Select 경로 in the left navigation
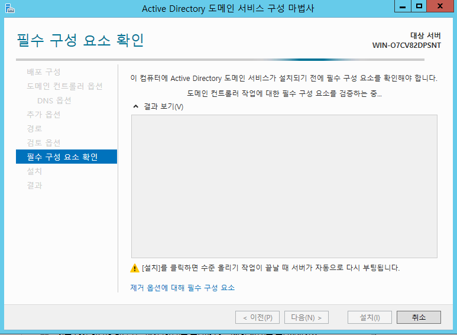457x335 pixels. (x=34, y=129)
